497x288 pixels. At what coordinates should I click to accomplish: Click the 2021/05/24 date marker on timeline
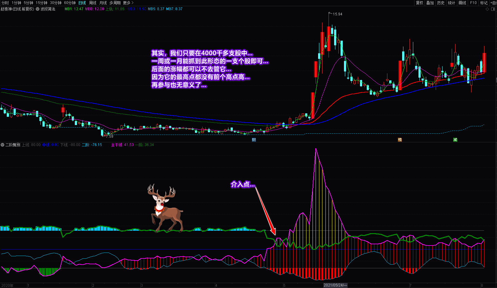(335, 285)
